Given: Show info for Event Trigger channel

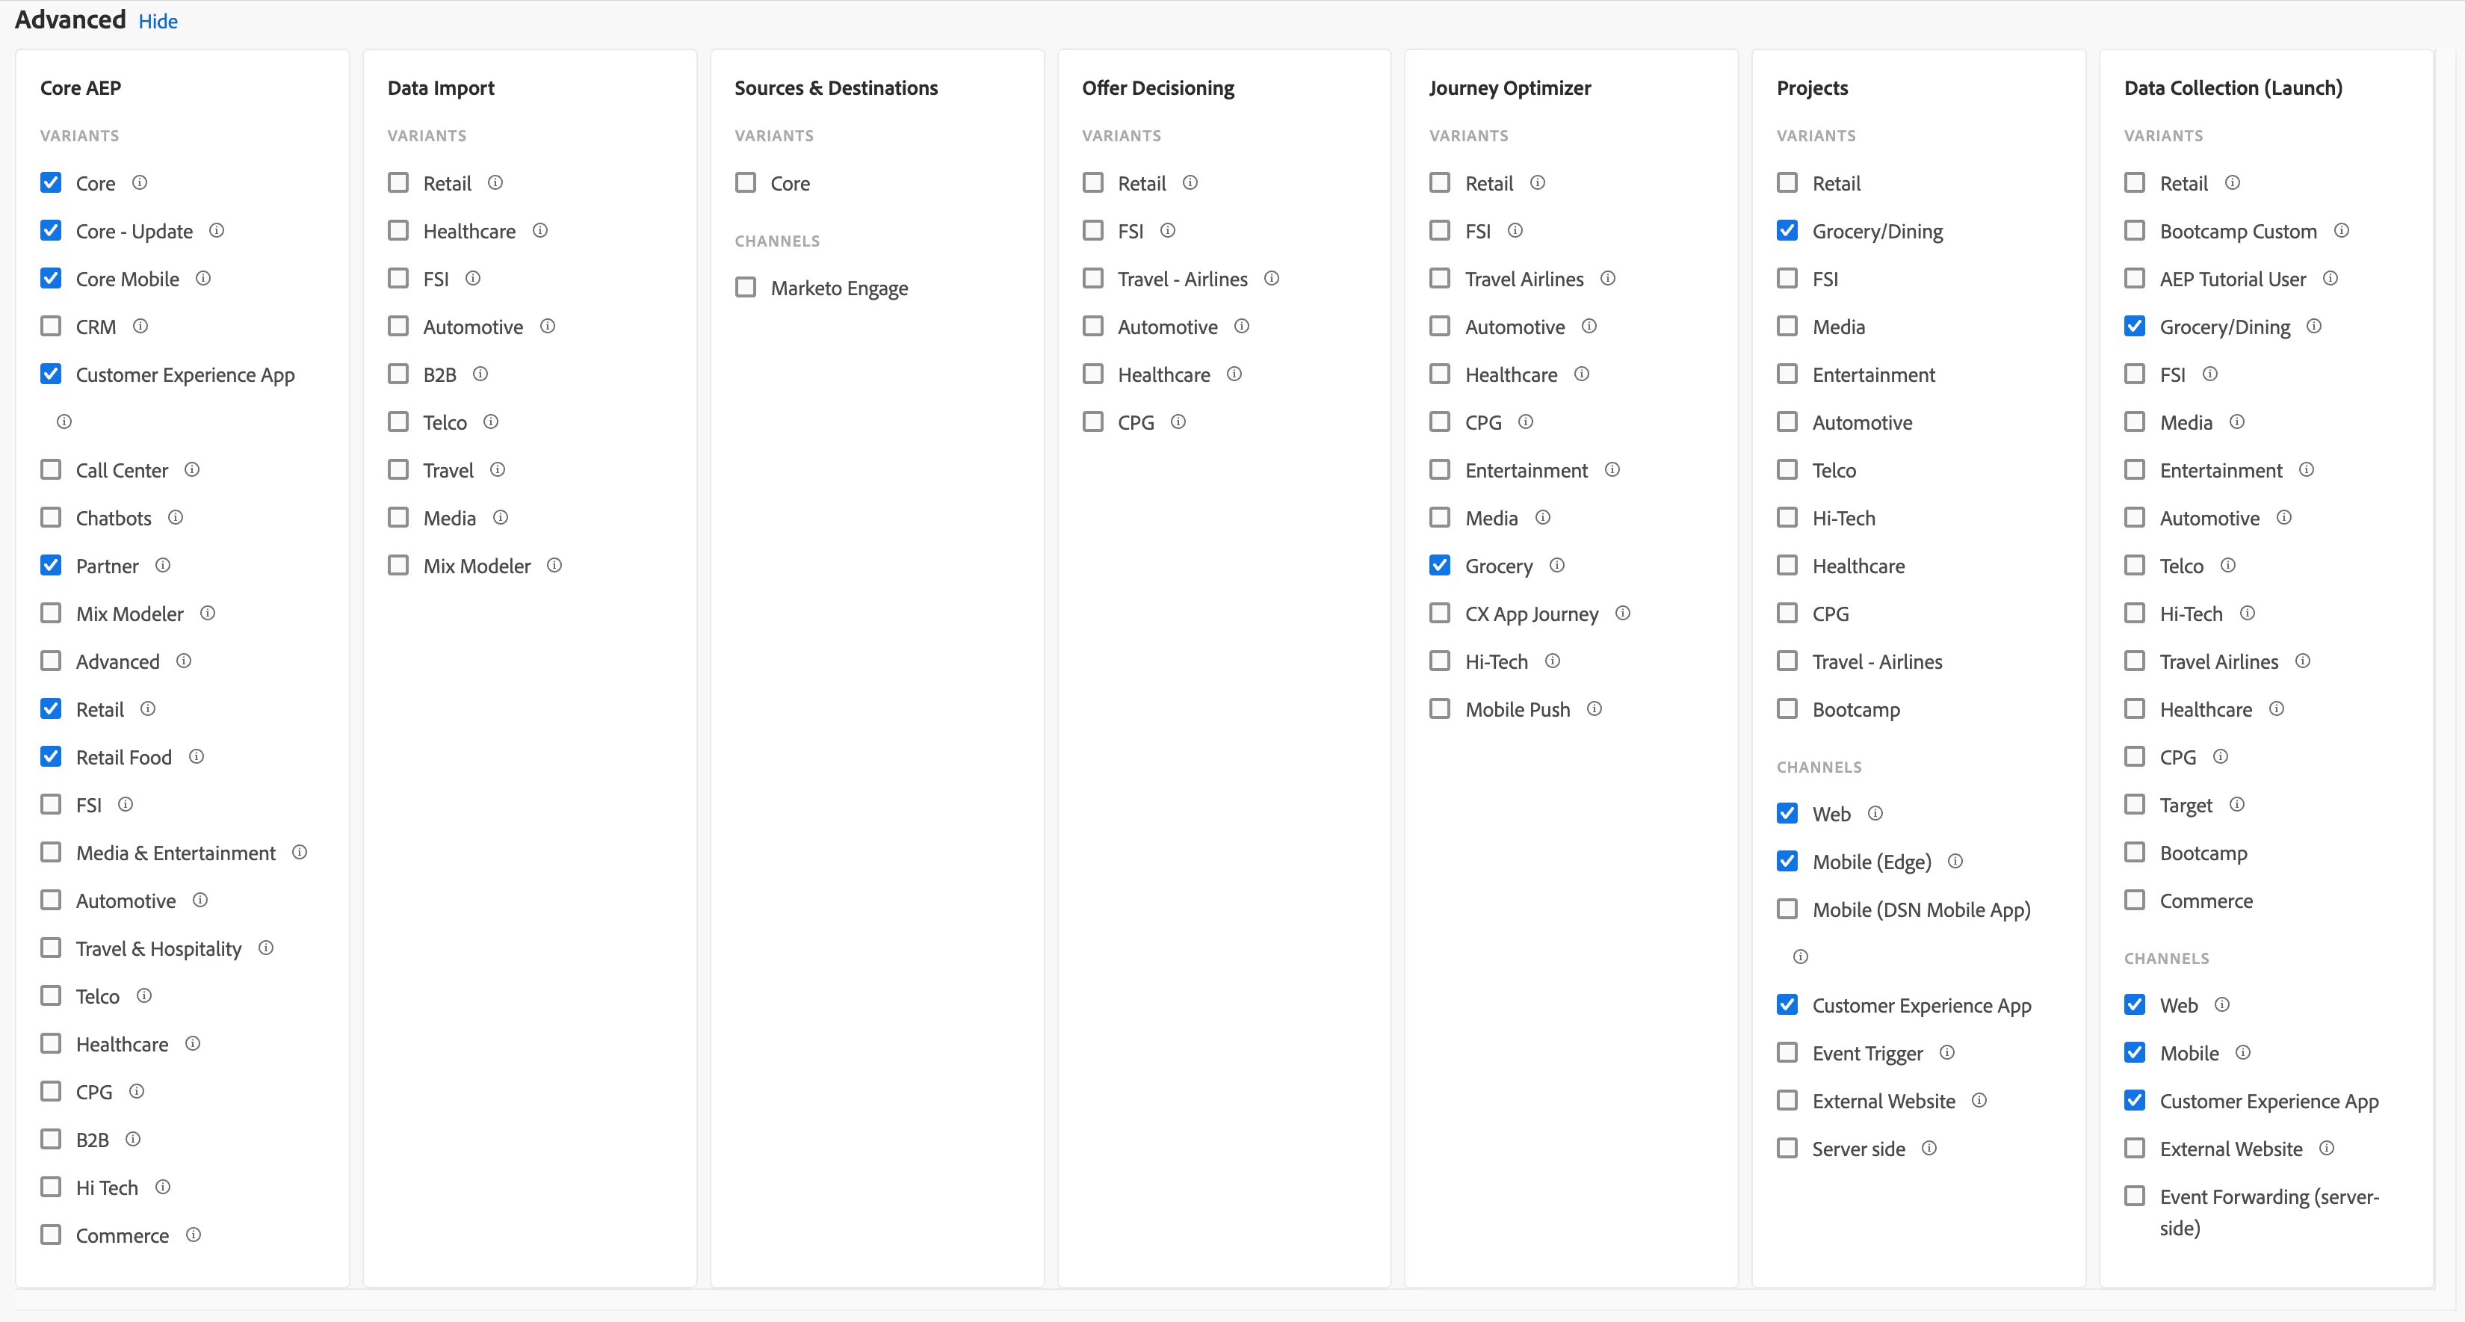Looking at the screenshot, I should (1947, 1053).
